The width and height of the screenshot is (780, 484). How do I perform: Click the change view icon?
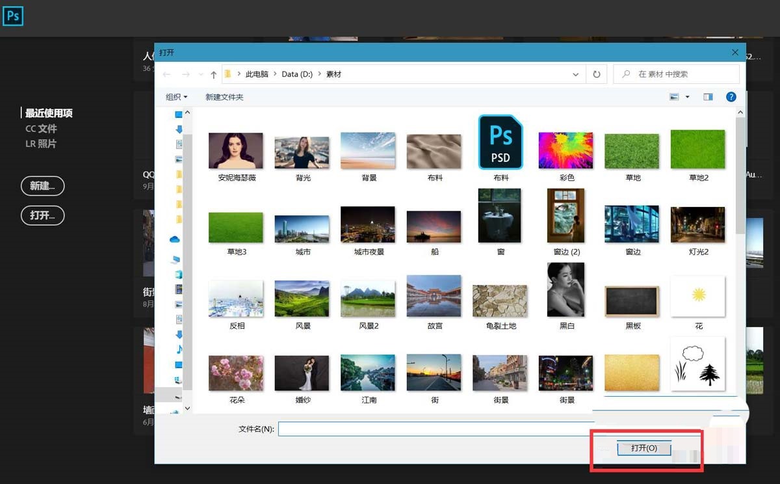[674, 97]
